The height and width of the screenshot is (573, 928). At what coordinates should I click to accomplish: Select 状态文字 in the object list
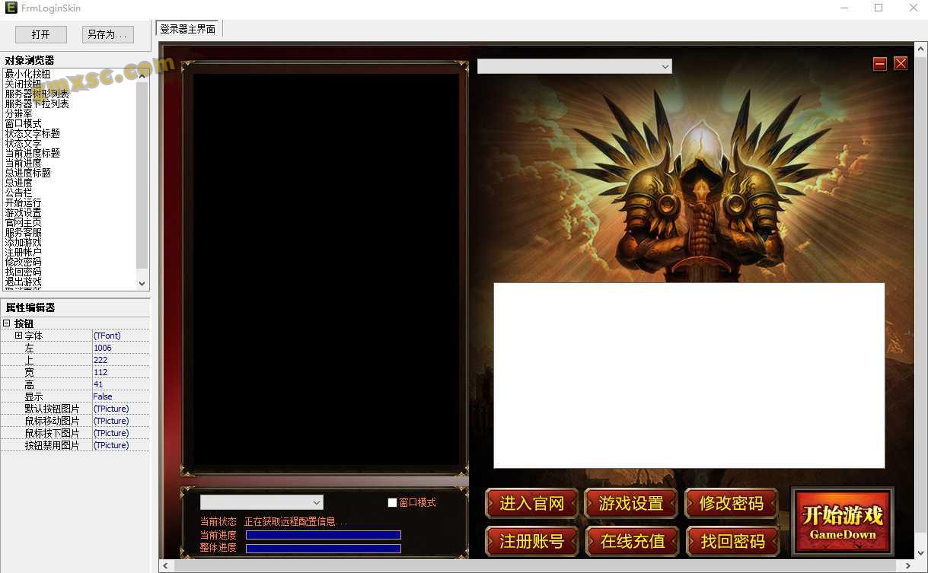(x=23, y=143)
